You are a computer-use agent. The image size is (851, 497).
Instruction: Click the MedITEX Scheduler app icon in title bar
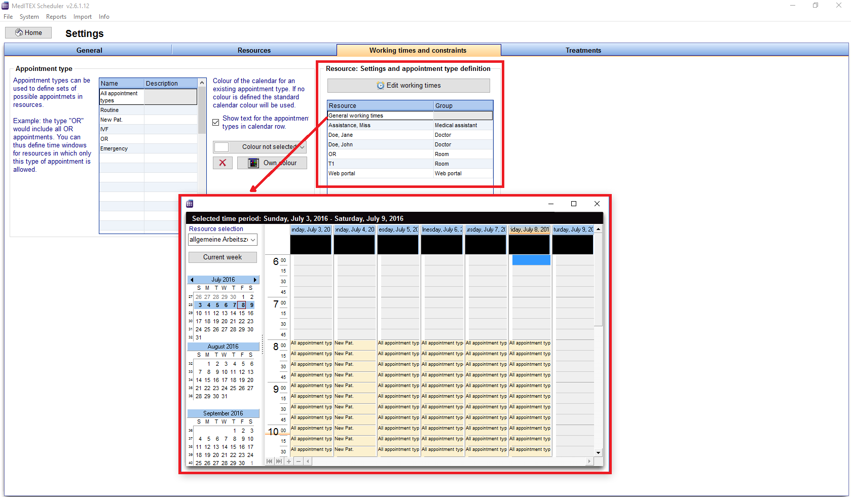point(5,6)
